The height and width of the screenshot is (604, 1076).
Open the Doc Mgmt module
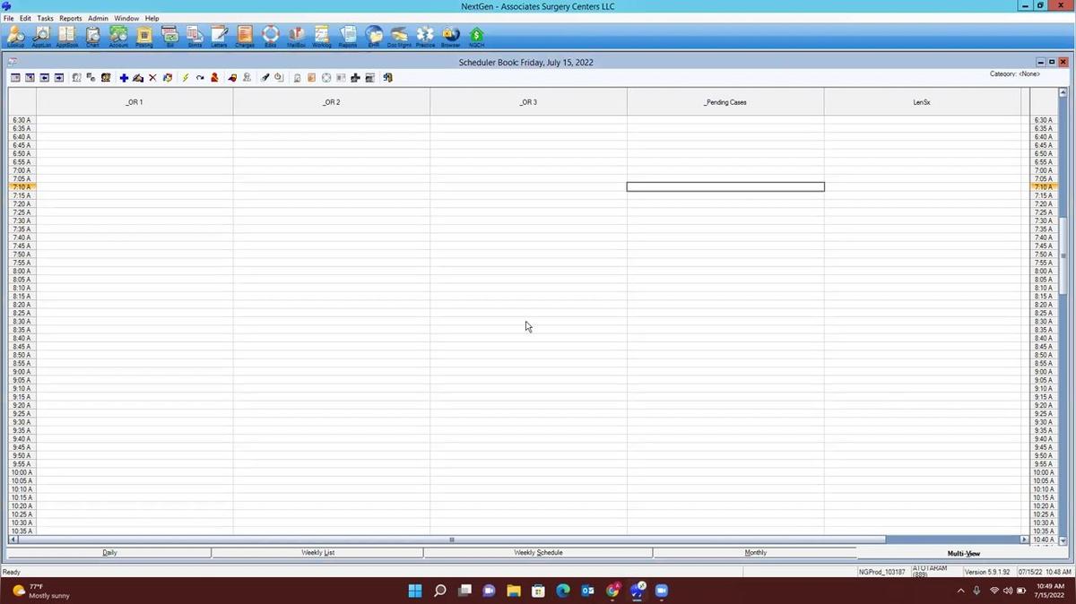coord(399,36)
